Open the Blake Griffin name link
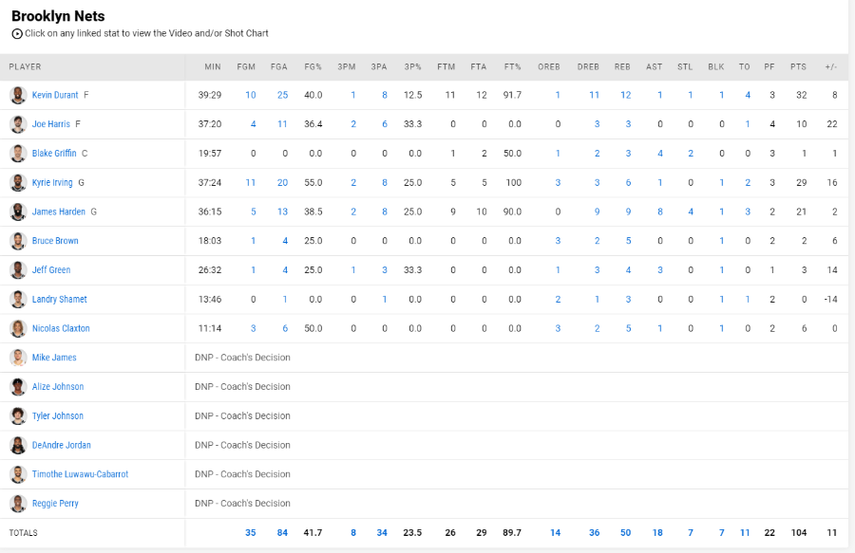855x553 pixels. [54, 154]
